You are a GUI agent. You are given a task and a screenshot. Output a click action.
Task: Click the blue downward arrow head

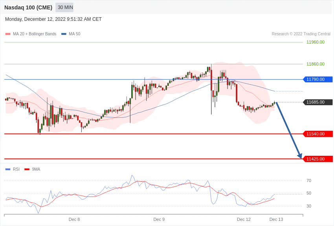click(x=300, y=156)
